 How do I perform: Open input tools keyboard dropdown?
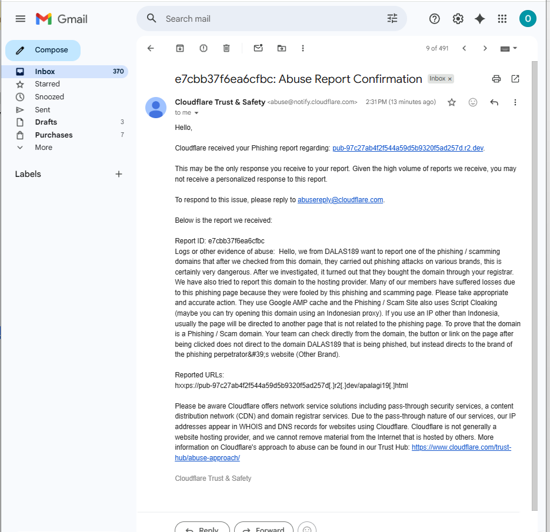point(509,48)
